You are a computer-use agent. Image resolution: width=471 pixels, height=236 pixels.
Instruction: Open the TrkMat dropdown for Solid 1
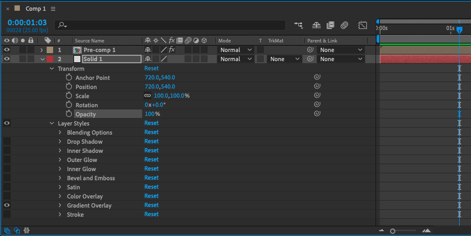(284, 59)
